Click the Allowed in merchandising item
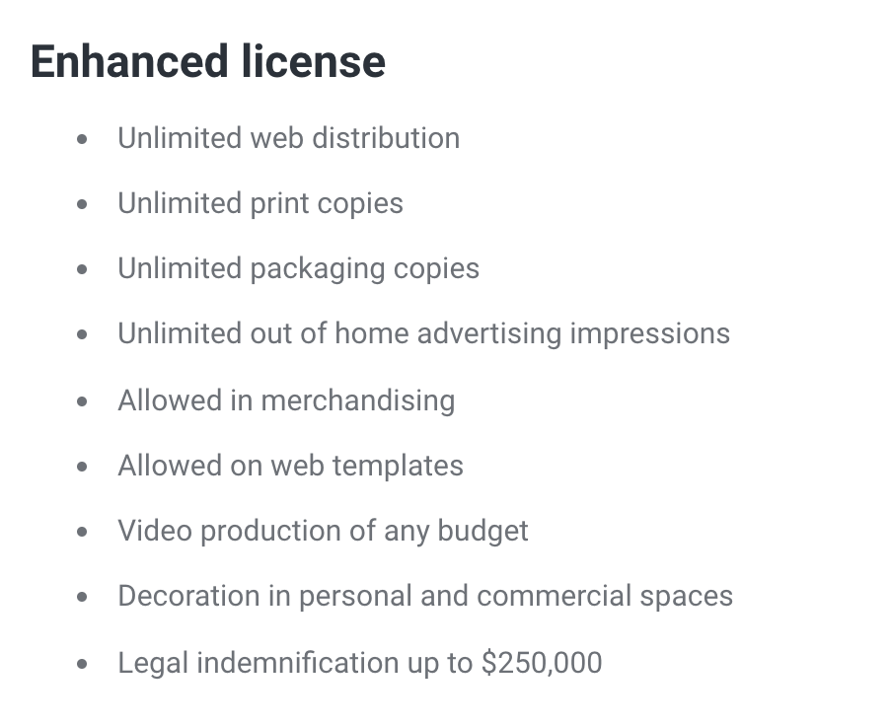The height and width of the screenshot is (726, 890). coord(286,400)
